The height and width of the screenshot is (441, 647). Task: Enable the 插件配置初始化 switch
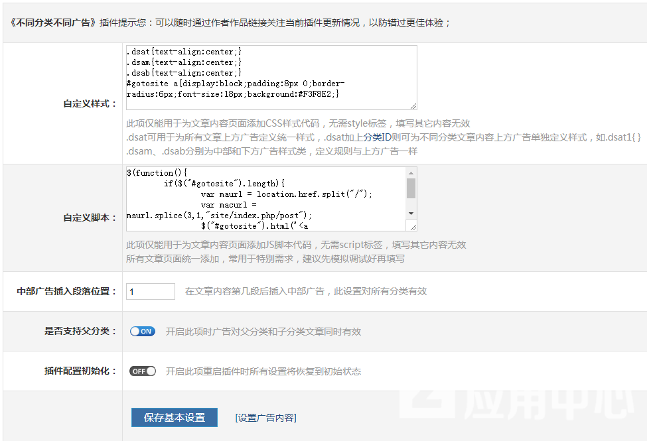143,371
